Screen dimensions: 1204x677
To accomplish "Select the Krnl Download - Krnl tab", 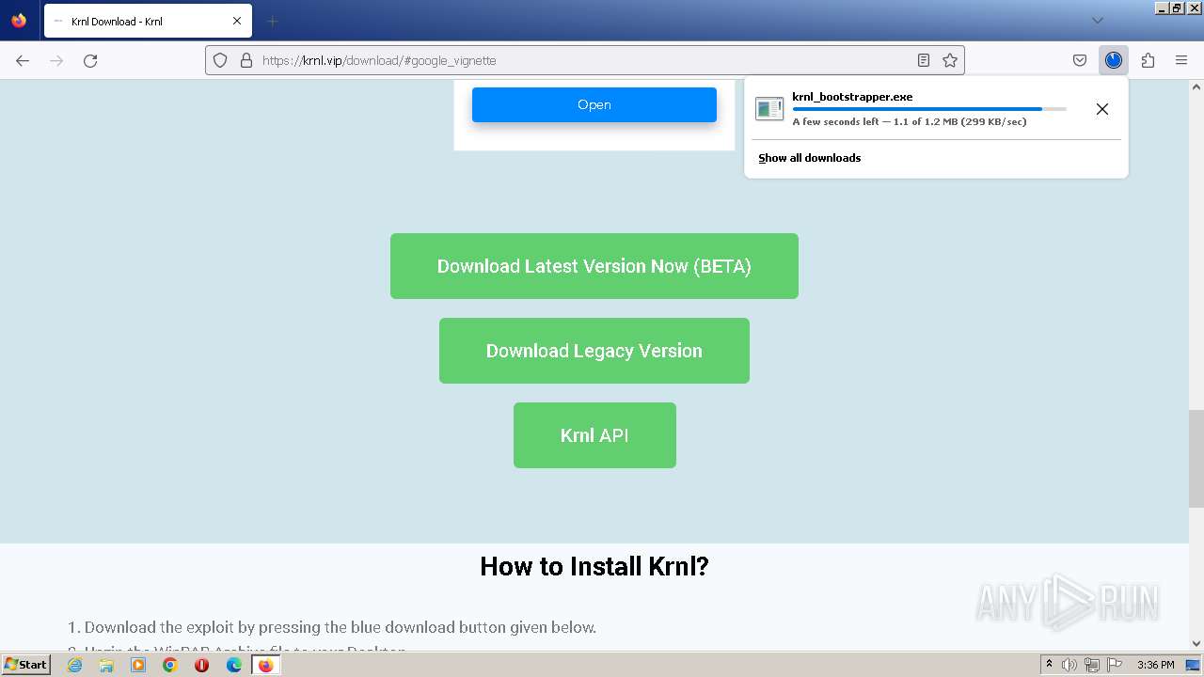I will pyautogui.click(x=146, y=21).
